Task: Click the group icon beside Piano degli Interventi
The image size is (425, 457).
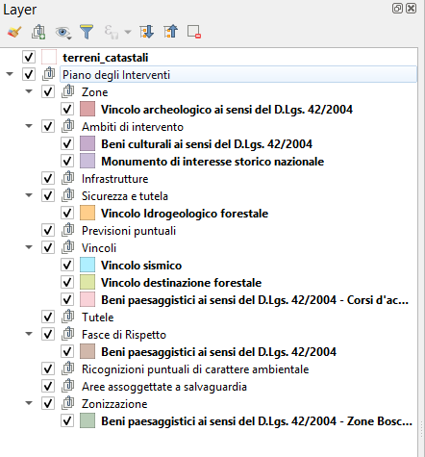Action: (49, 74)
